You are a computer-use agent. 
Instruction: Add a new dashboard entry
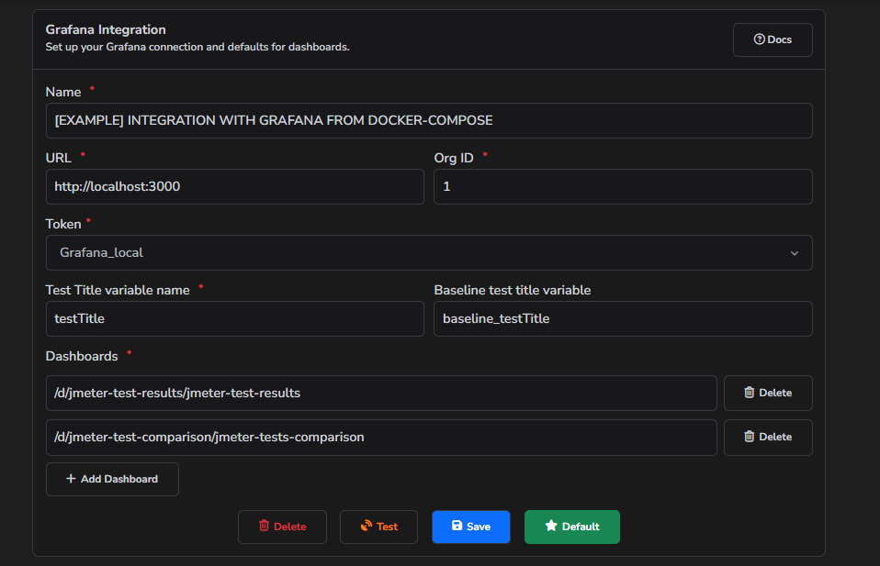pos(111,479)
